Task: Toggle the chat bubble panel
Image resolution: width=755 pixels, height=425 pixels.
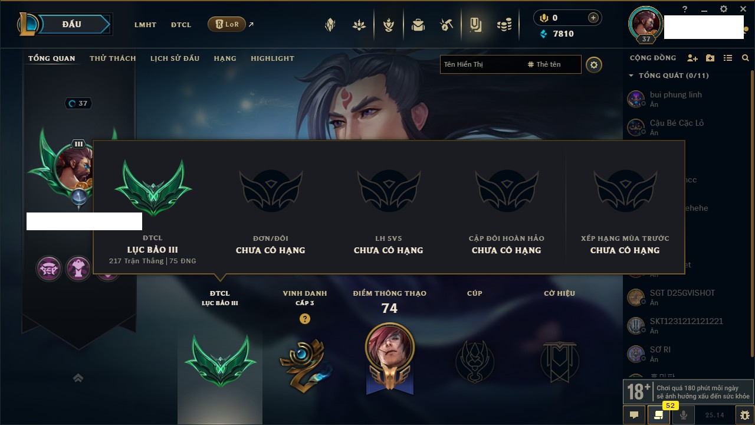Action: click(634, 415)
